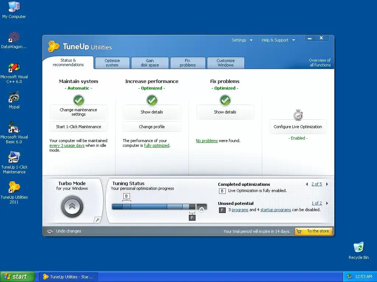The width and height of the screenshot is (377, 282).
Task: Show details under Increase performance
Action: tap(152, 112)
